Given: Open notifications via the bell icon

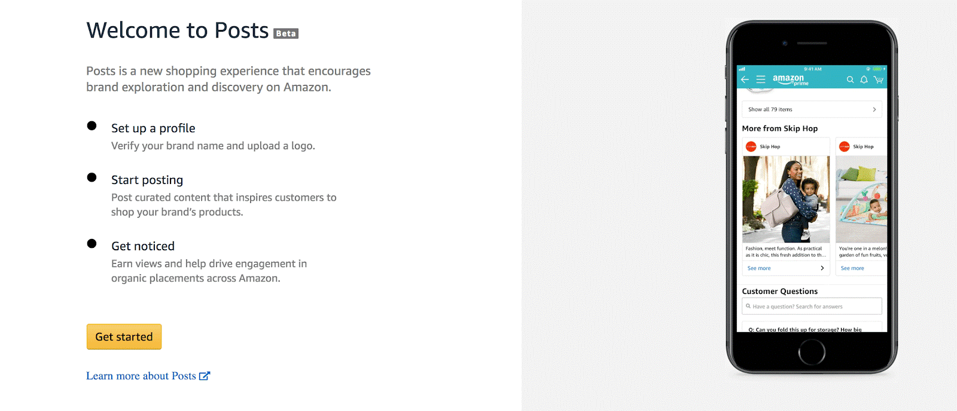Looking at the screenshot, I should coord(864,79).
